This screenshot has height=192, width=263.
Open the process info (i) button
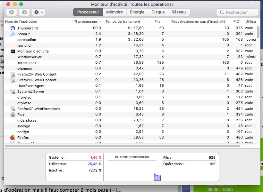point(24,12)
